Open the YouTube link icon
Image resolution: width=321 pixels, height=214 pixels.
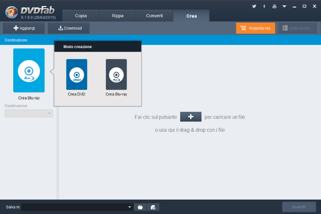click(274, 6)
